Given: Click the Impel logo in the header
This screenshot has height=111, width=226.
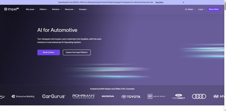Looking at the screenshot, I should click(11, 9).
